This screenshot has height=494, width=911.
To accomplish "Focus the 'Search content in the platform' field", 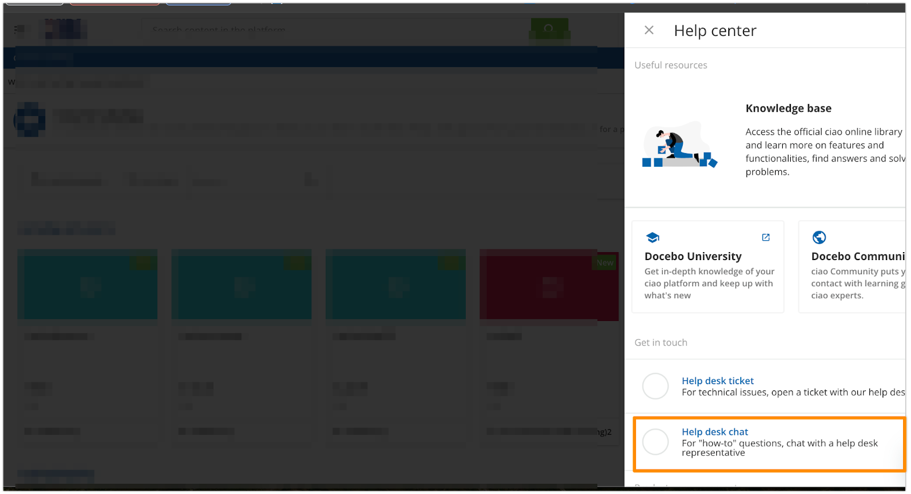I will pyautogui.click(x=336, y=30).
